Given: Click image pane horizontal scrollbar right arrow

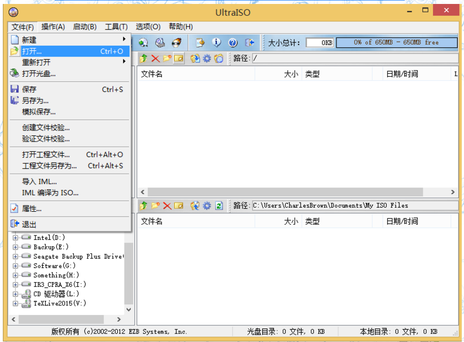Looking at the screenshot, I should point(453,192).
